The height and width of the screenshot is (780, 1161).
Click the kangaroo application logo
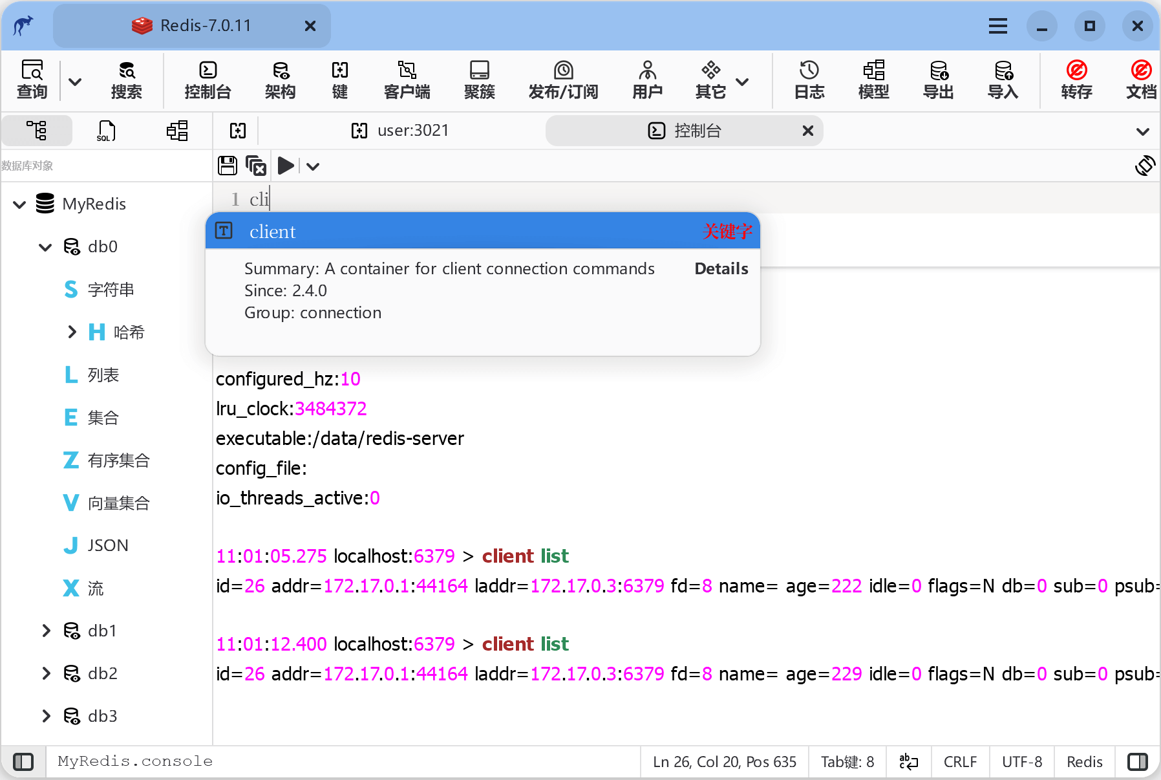pos(23,26)
